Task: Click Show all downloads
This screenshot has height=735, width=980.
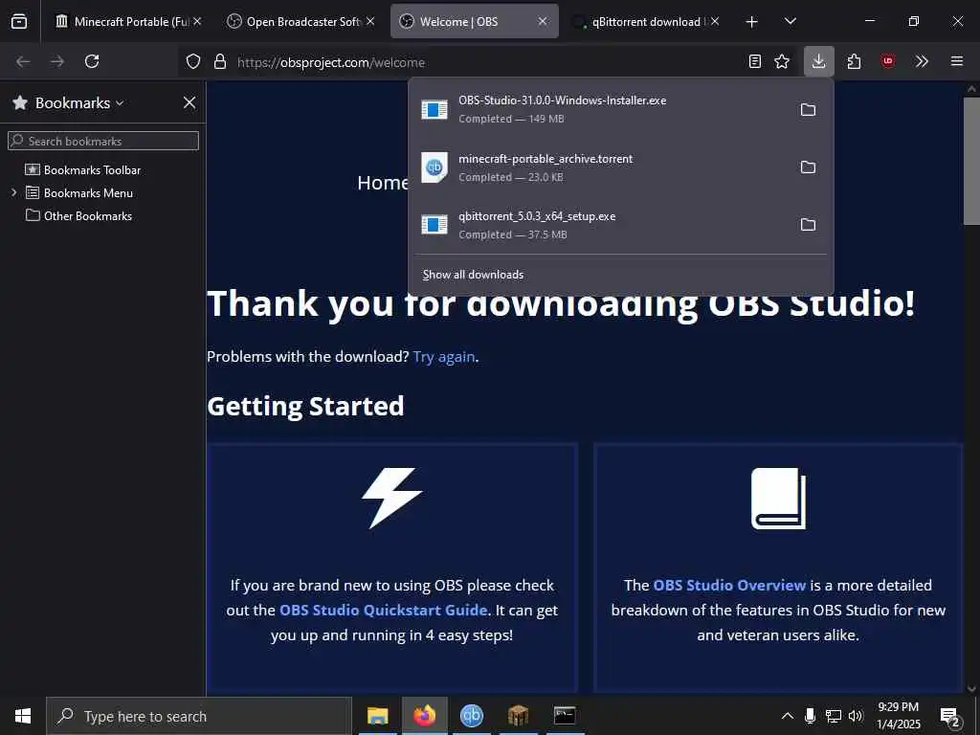Action: [473, 275]
